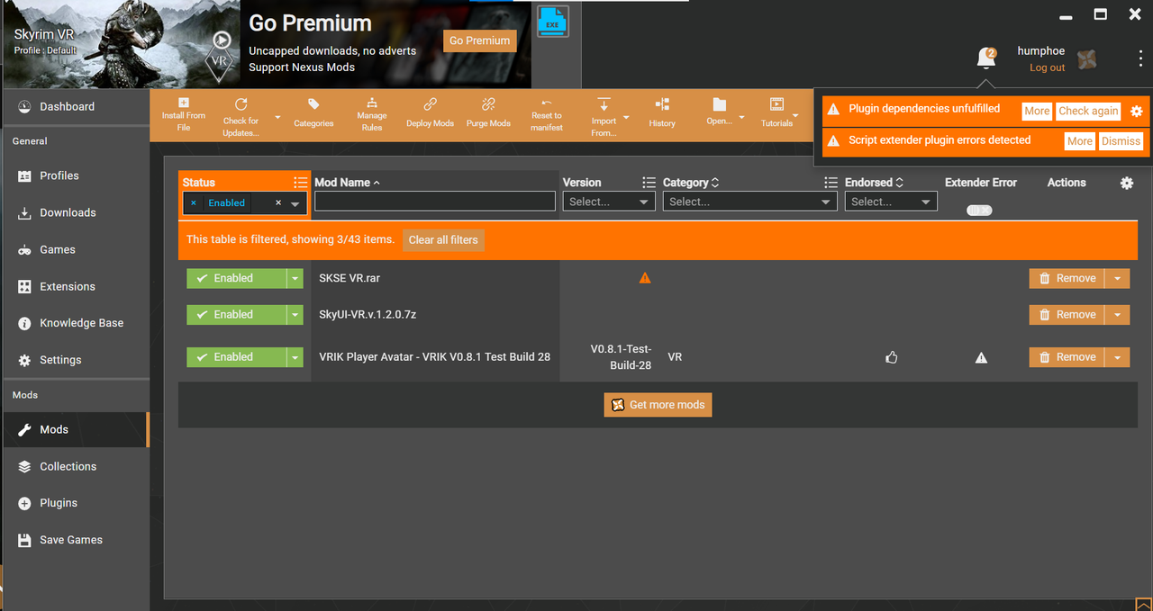Click More on Plugin dependencies notification

click(x=1037, y=112)
